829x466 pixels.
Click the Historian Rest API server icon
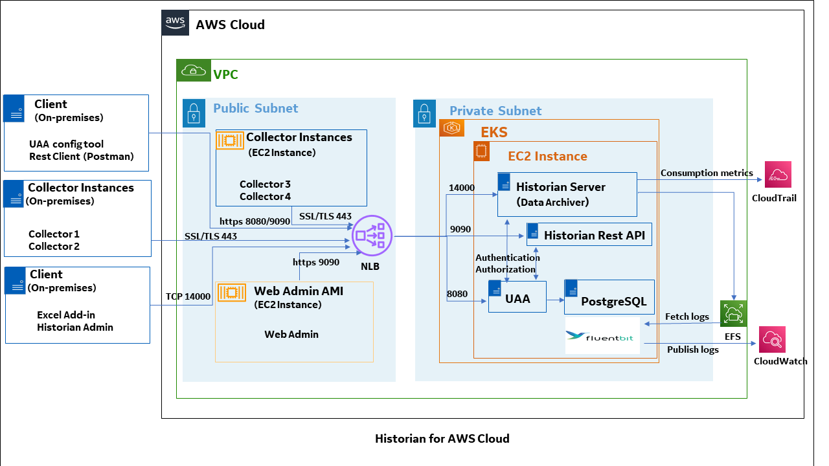533,232
